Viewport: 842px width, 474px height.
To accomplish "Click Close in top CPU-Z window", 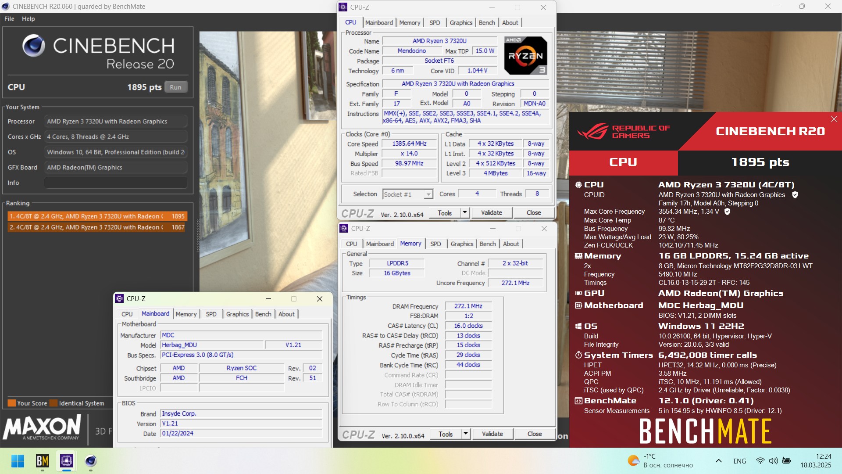I will click(x=534, y=213).
